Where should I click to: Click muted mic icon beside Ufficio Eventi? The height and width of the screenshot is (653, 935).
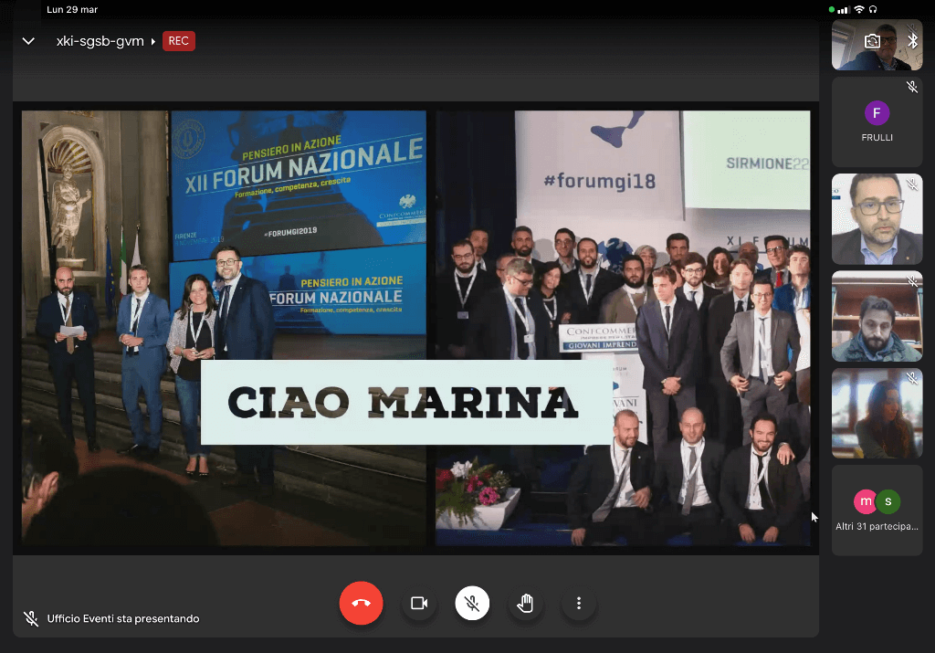pyautogui.click(x=30, y=618)
